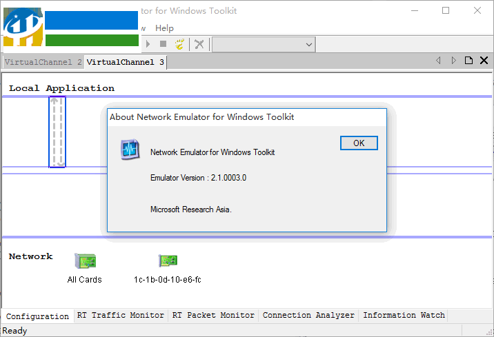Click the Network label
The height and width of the screenshot is (337, 494).
point(30,256)
